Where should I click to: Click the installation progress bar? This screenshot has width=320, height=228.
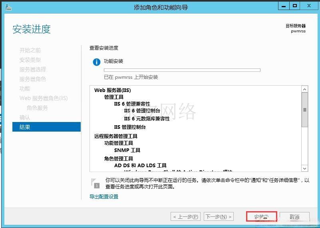coord(182,70)
